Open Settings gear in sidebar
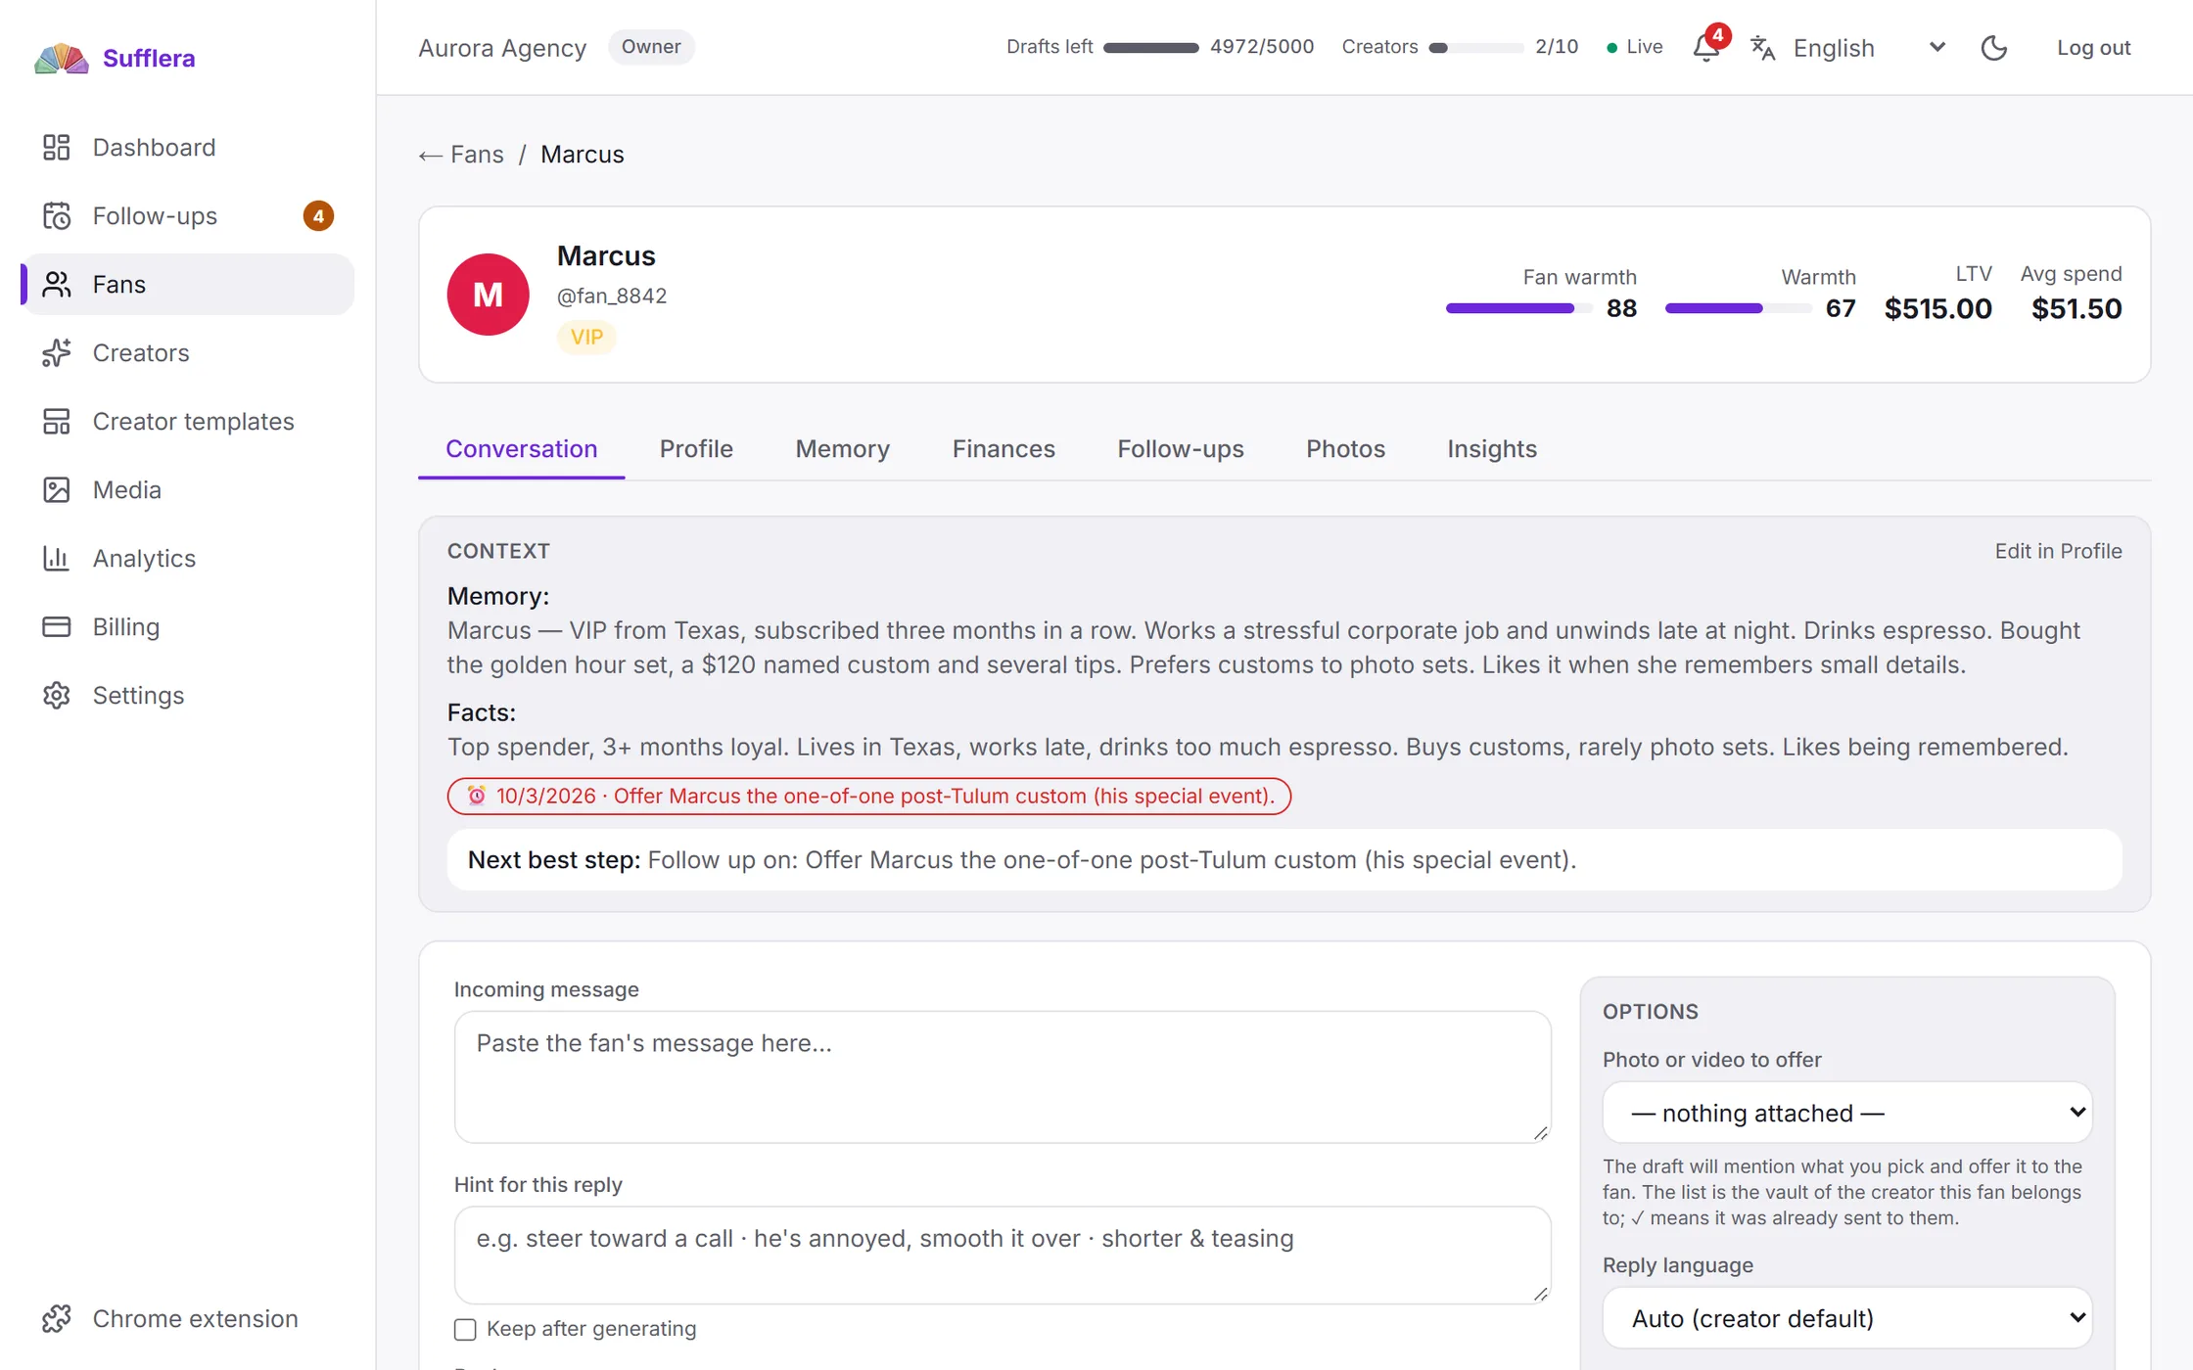Screen dimensions: 2193x1370 57,696
